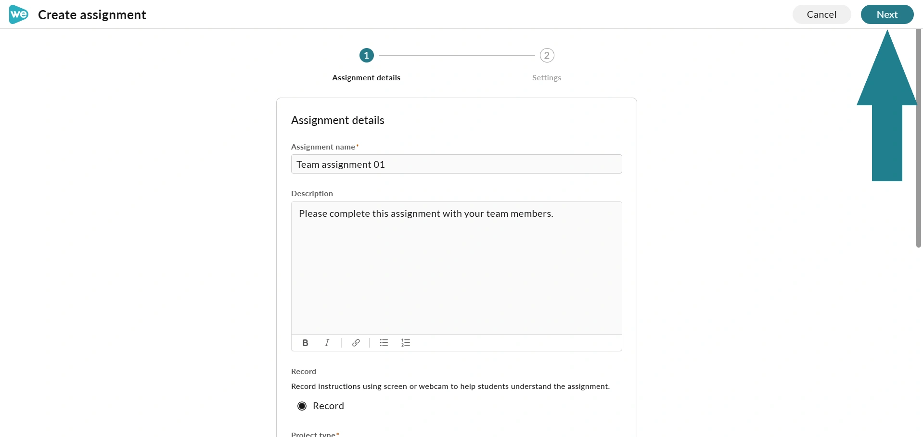
Task: Select step 2 Settings circle
Action: coord(547,55)
